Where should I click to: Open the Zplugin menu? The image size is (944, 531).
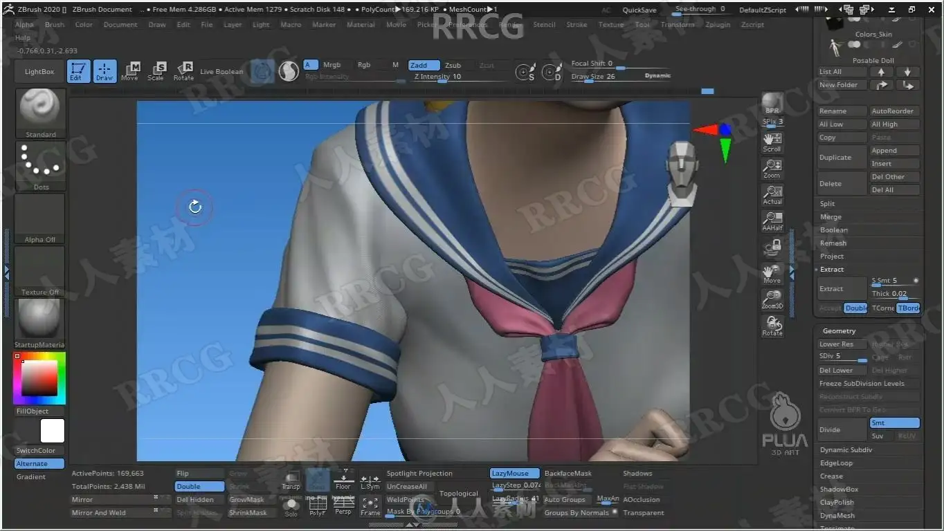pyautogui.click(x=718, y=25)
